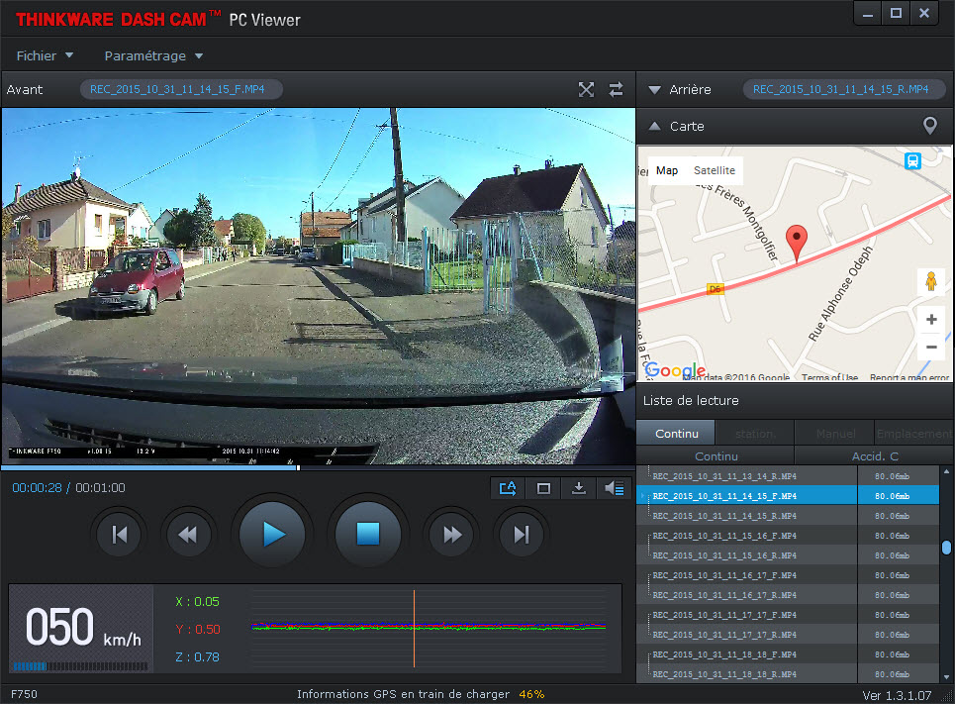The width and height of the screenshot is (955, 704).
Task: Click Report a map error link
Action: pyautogui.click(x=909, y=377)
